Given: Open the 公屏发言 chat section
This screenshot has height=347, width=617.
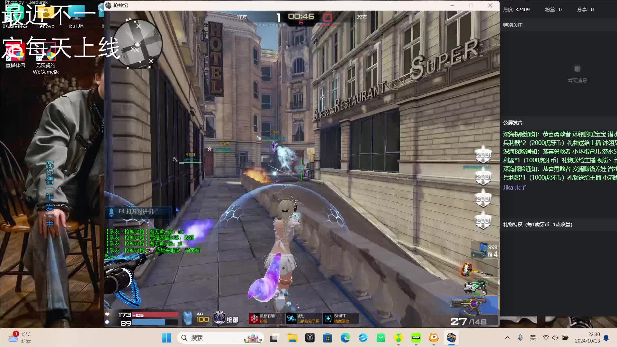Looking at the screenshot, I should pyautogui.click(x=513, y=122).
